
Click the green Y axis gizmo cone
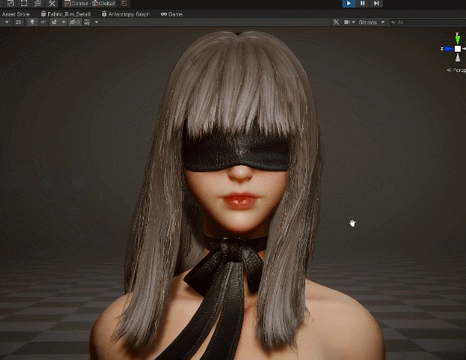tap(458, 38)
